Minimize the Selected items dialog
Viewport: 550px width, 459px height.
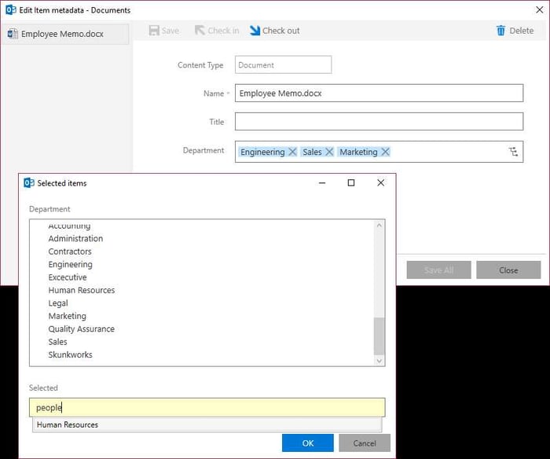point(322,183)
